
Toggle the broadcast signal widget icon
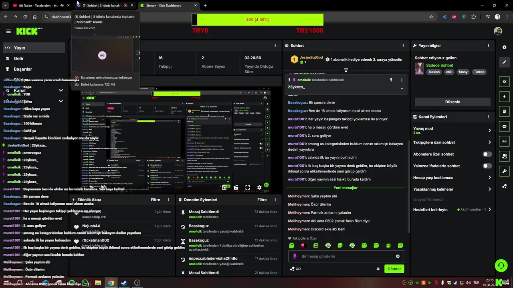(x=504, y=141)
